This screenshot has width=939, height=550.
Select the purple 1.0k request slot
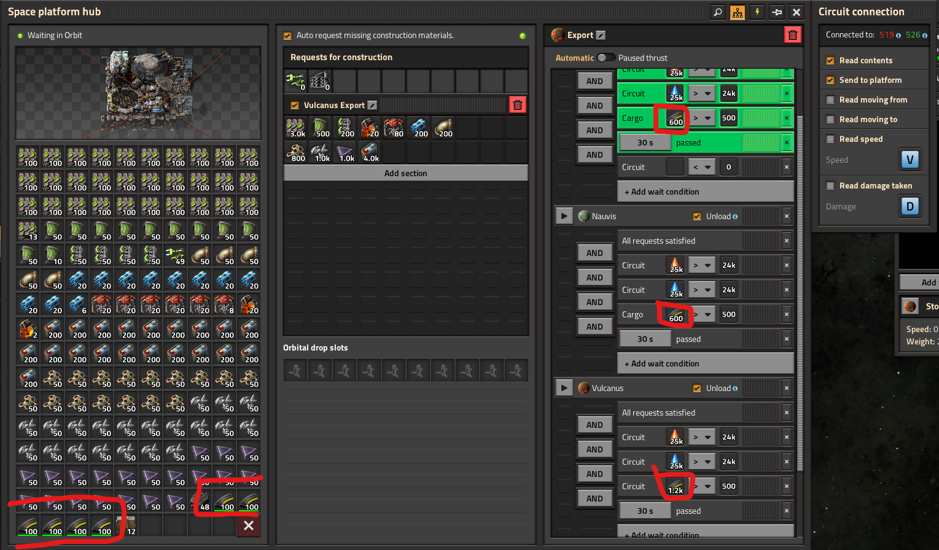pos(345,152)
